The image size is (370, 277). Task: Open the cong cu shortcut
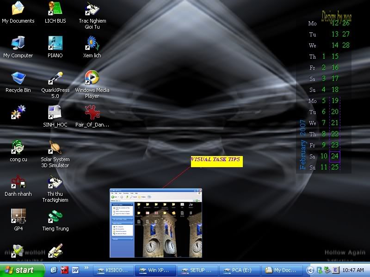click(18, 148)
